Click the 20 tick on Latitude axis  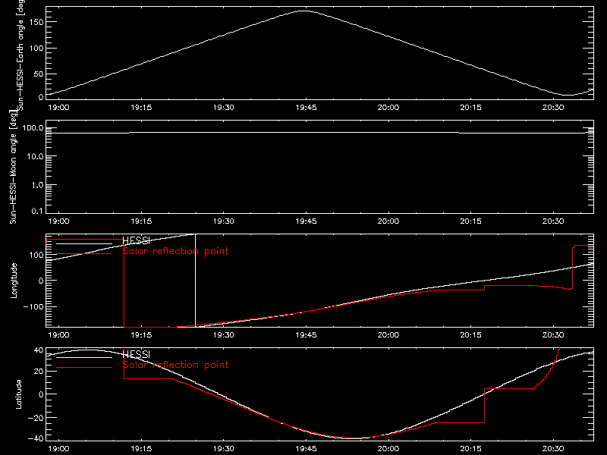(39, 372)
